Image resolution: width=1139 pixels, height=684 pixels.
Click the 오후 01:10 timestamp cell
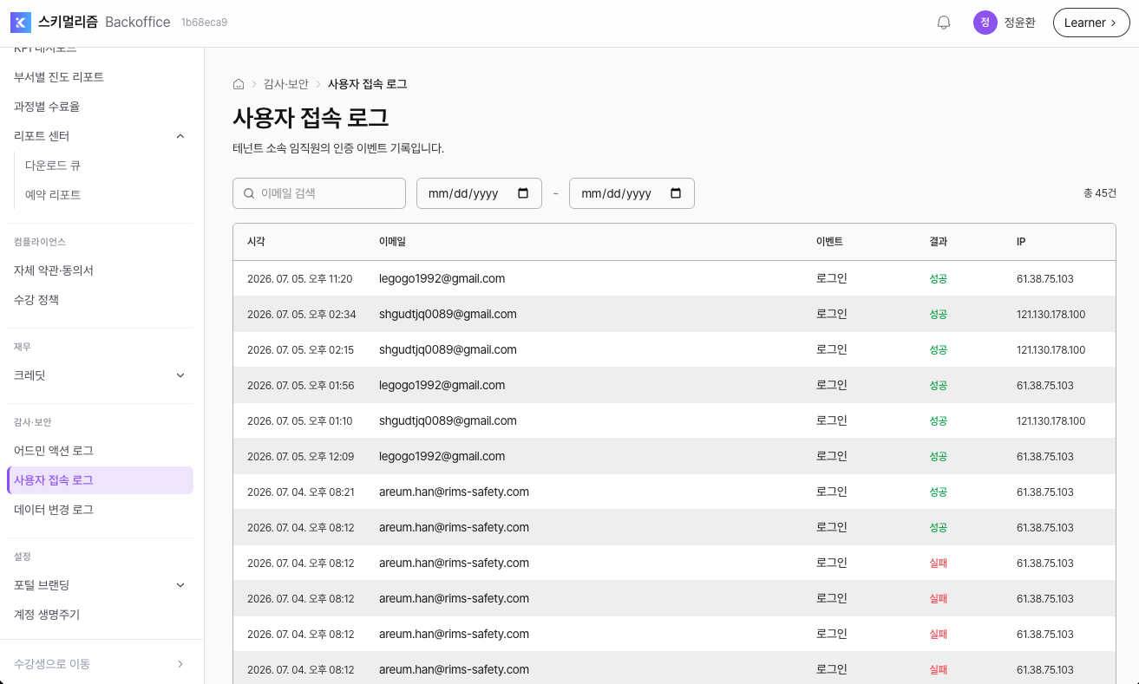point(299,421)
